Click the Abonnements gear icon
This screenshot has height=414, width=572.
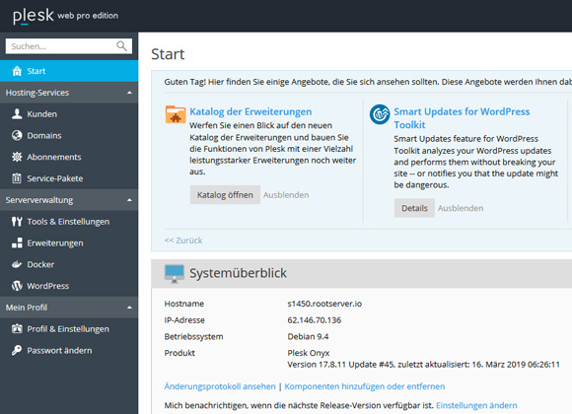pos(17,157)
